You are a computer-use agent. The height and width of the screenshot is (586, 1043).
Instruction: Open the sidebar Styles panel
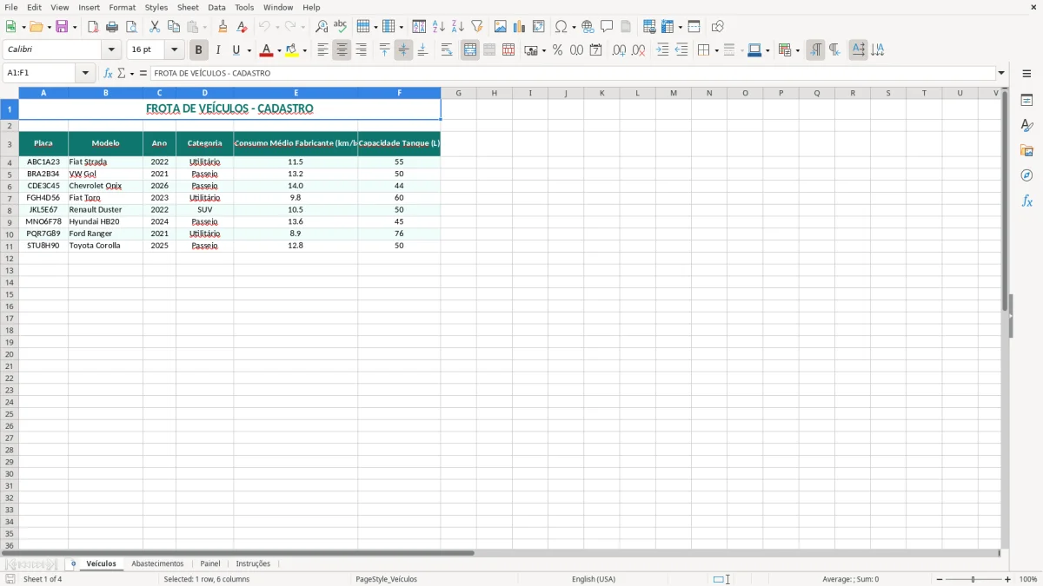pos(1026,126)
